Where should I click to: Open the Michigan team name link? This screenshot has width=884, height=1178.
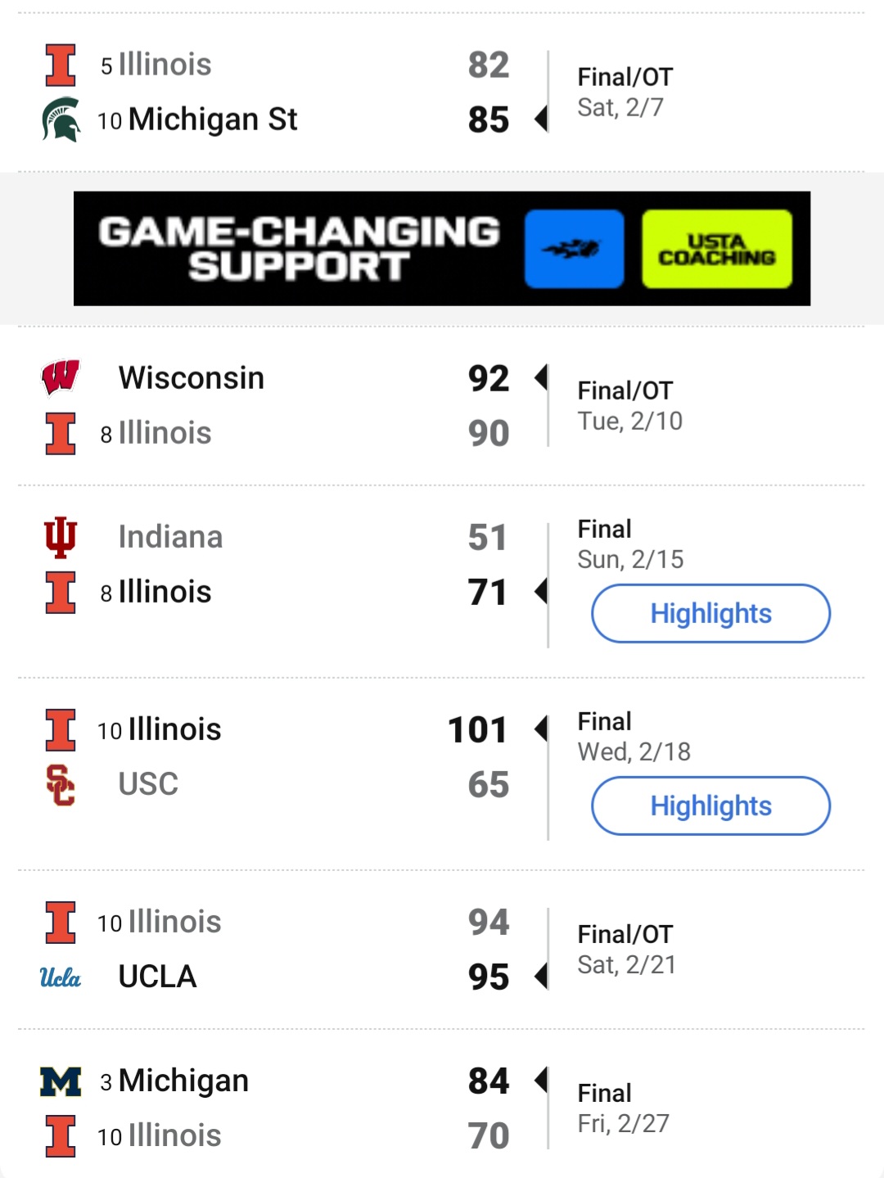pos(183,1081)
